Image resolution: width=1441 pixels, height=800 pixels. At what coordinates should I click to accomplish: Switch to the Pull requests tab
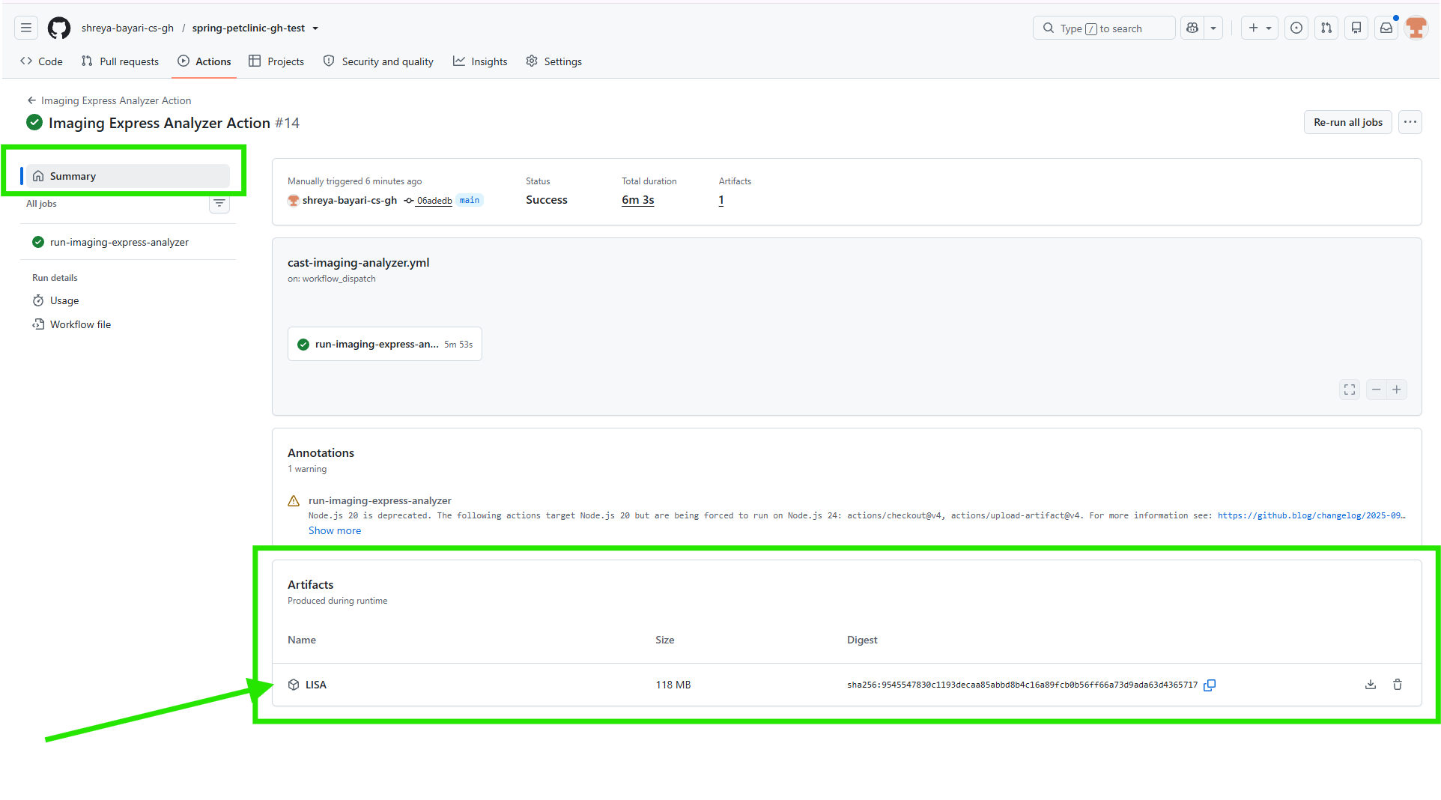click(120, 61)
